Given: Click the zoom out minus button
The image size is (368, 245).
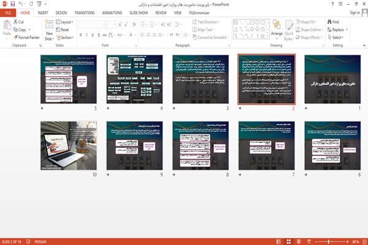Looking at the screenshot, I should (316, 241).
